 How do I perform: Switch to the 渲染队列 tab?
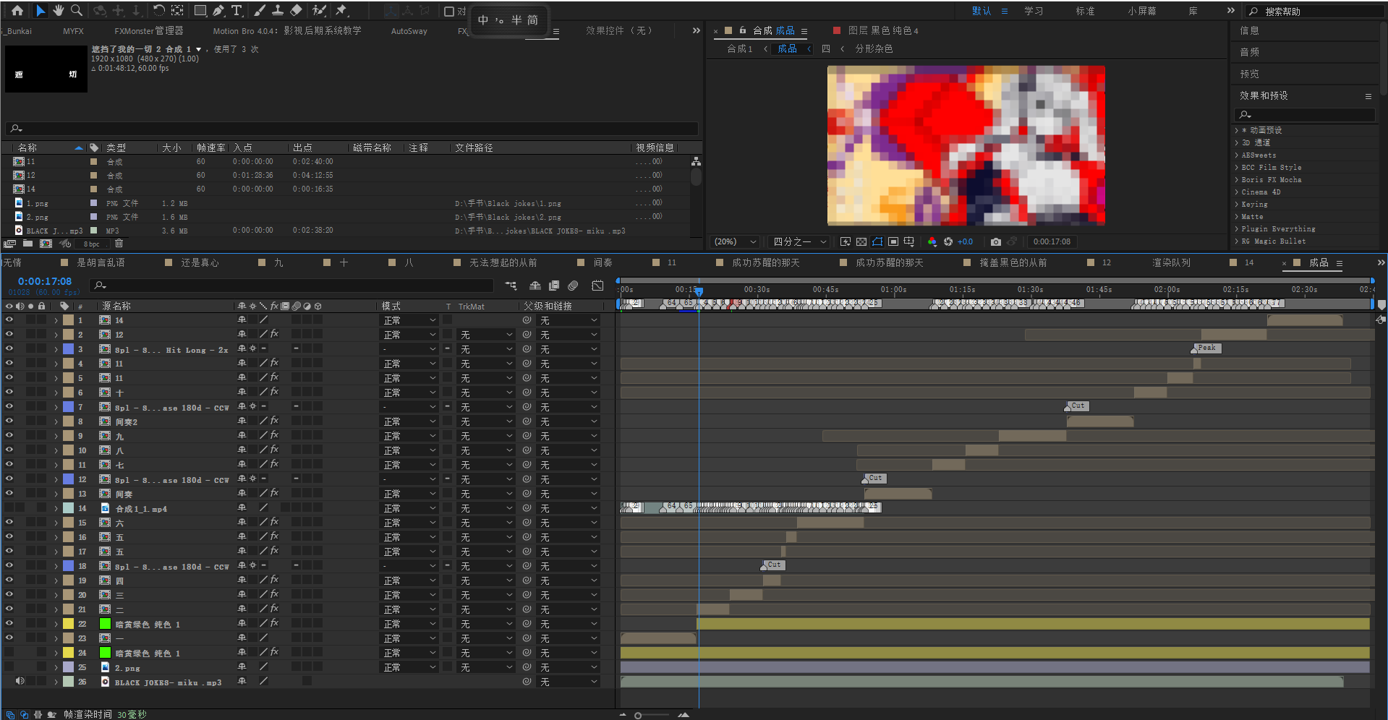1171,262
